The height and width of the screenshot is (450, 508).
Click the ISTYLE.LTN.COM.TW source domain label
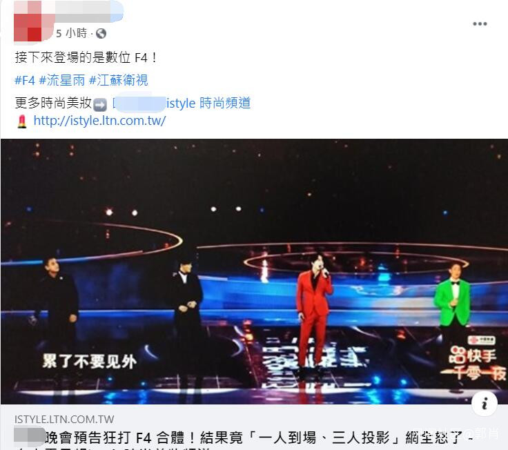64,419
